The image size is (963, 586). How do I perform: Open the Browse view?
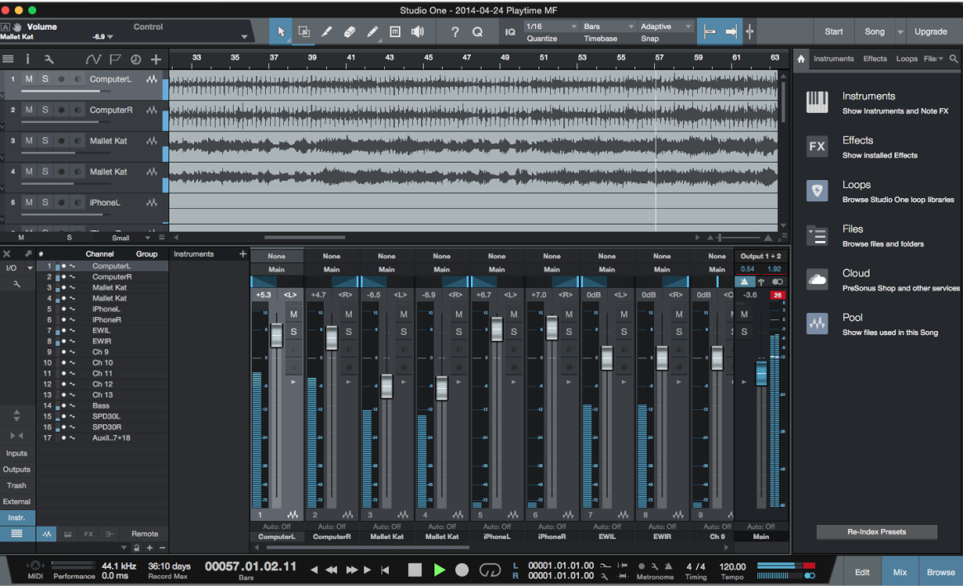(x=940, y=572)
